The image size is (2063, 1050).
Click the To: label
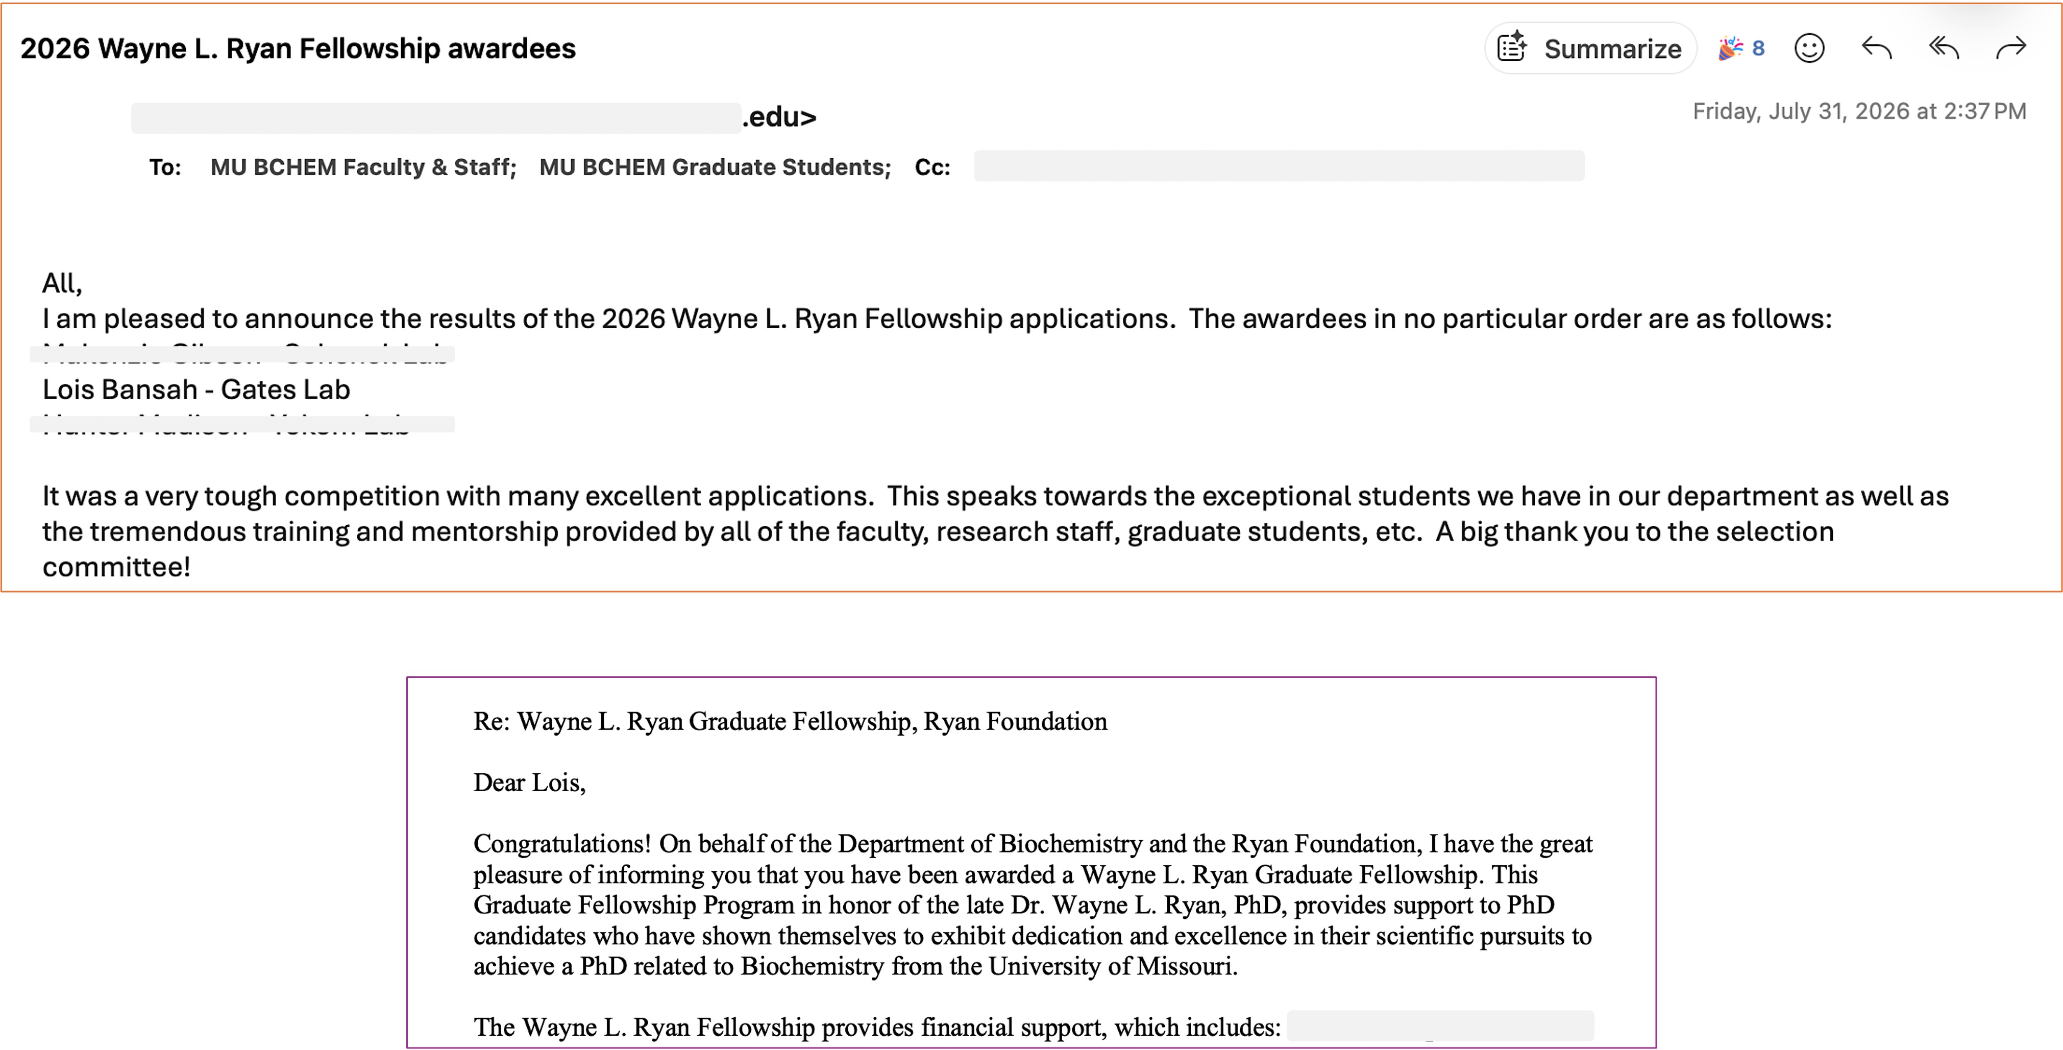click(165, 167)
